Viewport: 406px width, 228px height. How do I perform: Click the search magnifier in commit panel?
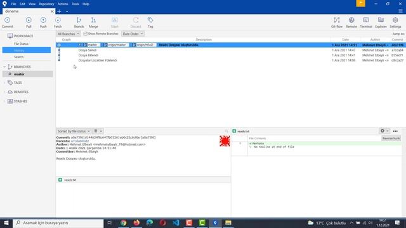point(226,131)
